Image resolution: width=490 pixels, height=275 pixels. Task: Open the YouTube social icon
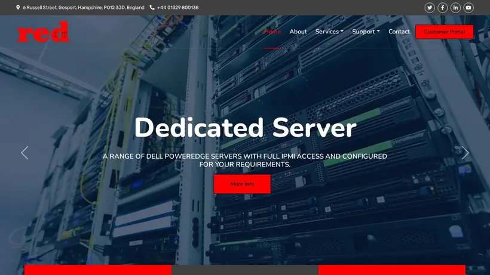coord(468,8)
